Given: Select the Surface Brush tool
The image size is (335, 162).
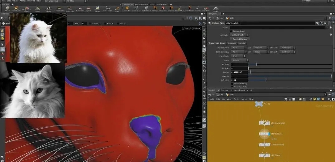Looking at the screenshot, I should (x=146, y=9).
